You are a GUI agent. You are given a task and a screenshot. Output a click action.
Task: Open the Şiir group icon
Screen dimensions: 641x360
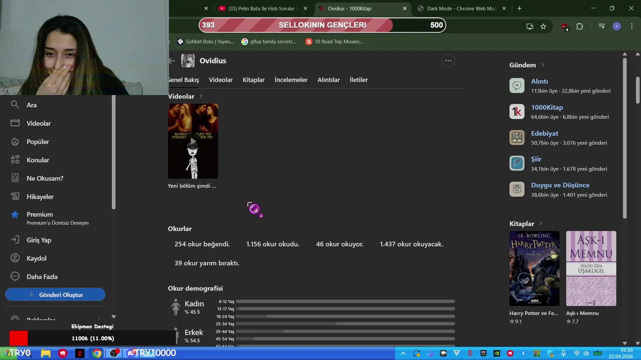point(517,163)
